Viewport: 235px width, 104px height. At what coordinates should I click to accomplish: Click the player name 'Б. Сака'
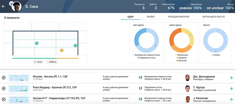click(x=32, y=7)
